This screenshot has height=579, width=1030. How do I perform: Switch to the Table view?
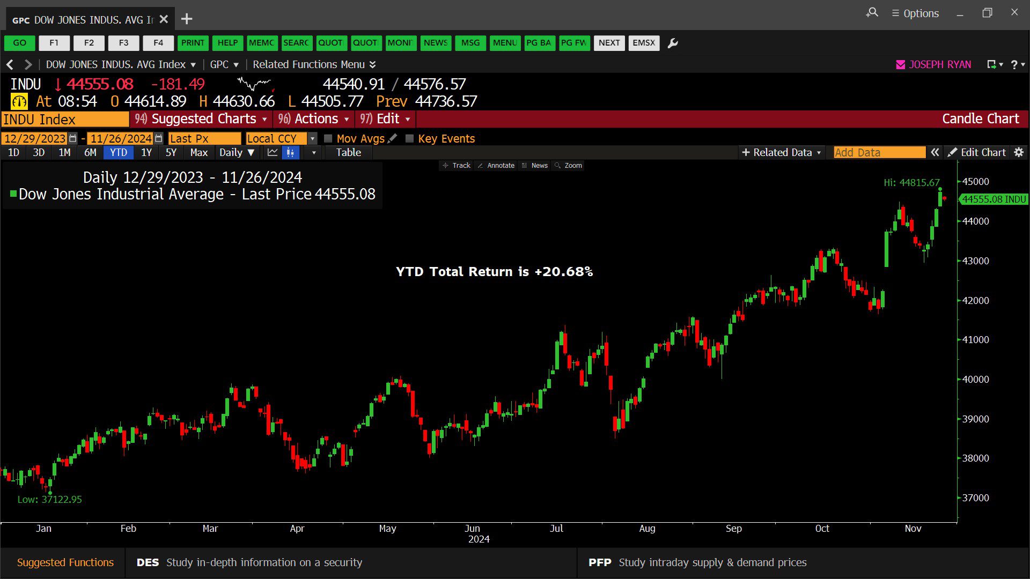click(x=349, y=153)
